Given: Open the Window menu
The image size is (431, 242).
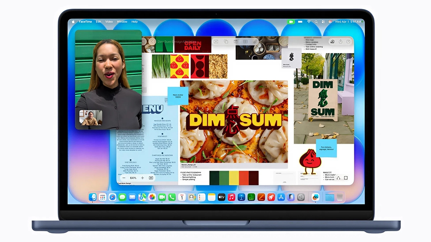Looking at the screenshot, I should 122,22.
